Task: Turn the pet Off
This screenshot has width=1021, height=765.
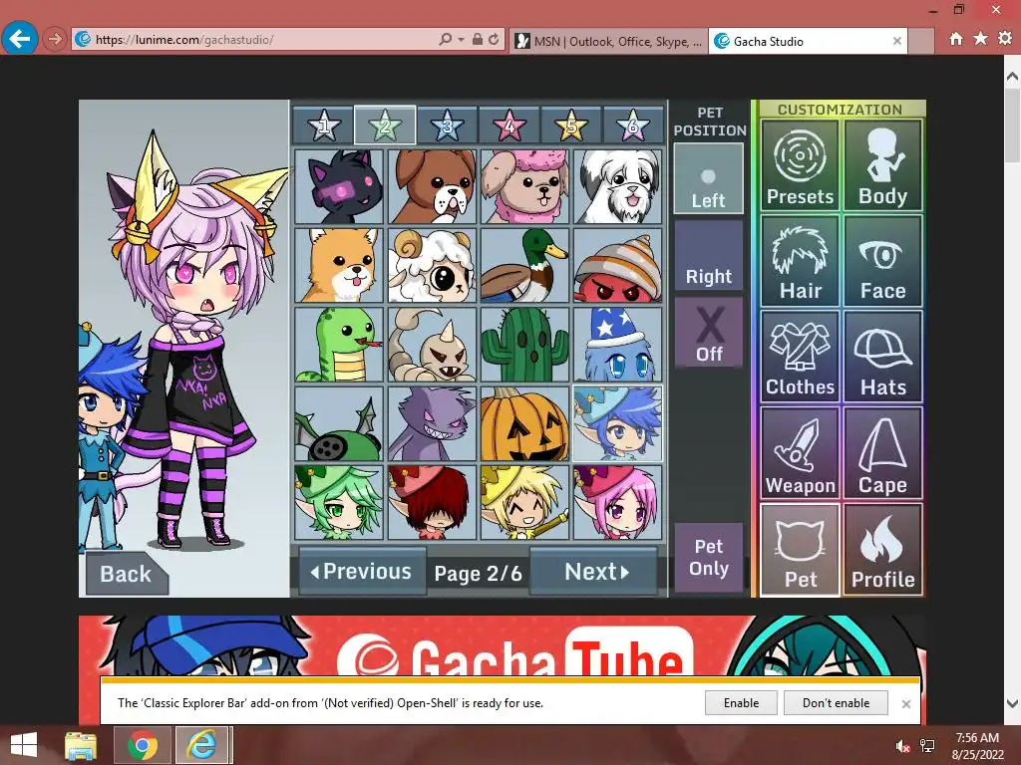Action: 709,334
